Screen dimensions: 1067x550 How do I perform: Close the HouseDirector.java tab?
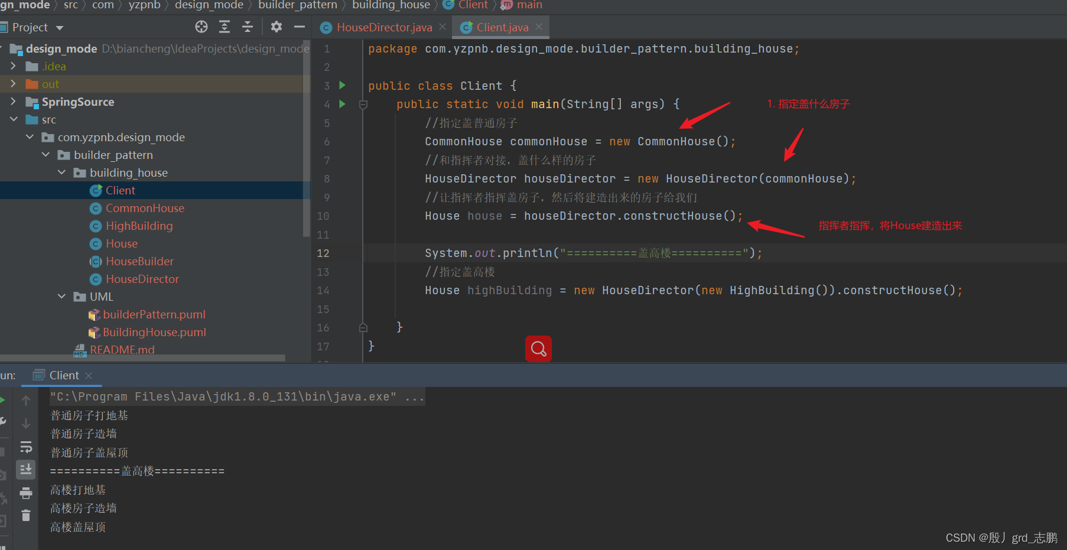coord(443,27)
